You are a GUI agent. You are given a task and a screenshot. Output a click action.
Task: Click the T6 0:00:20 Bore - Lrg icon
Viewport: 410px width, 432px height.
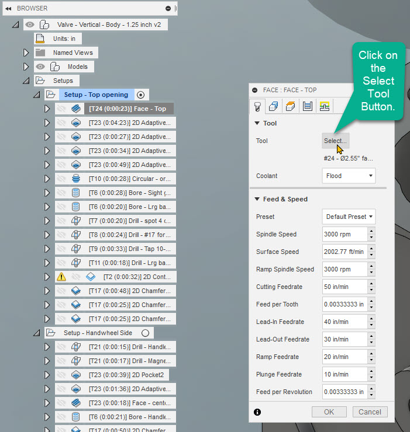click(76, 207)
